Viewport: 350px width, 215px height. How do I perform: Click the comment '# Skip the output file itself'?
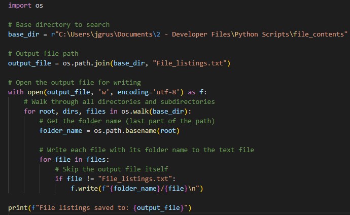[112, 169]
